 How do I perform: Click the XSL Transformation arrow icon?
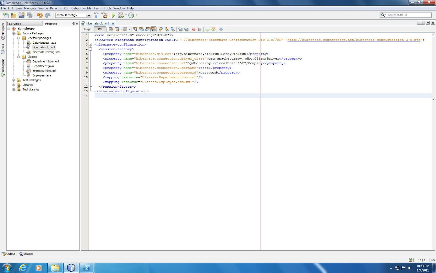[221, 29]
